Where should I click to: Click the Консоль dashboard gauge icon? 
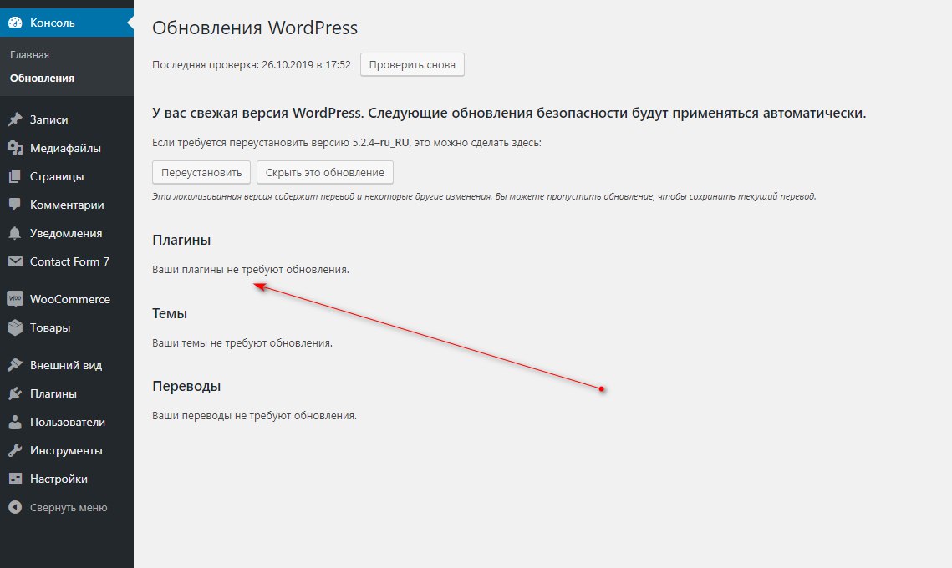[15, 23]
